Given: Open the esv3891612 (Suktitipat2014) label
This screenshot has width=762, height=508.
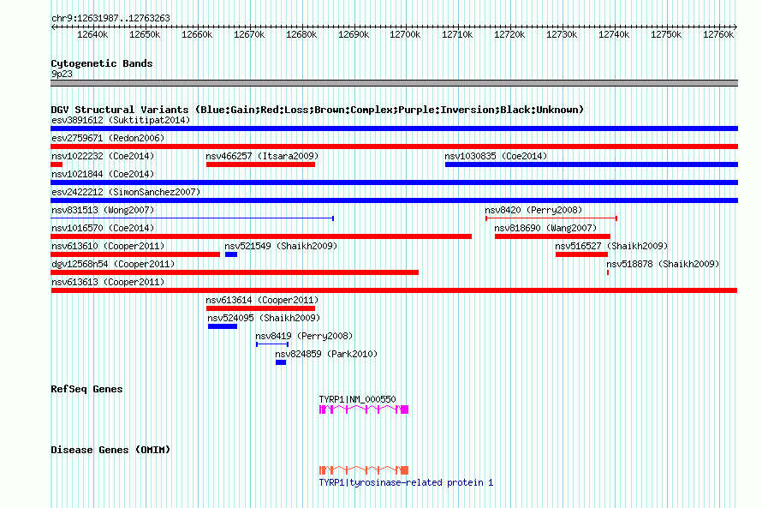Looking at the screenshot, I should coord(121,120).
